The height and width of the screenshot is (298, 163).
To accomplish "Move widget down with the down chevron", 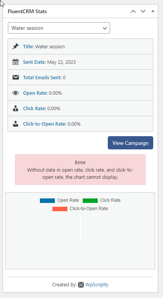I will click(x=143, y=11).
